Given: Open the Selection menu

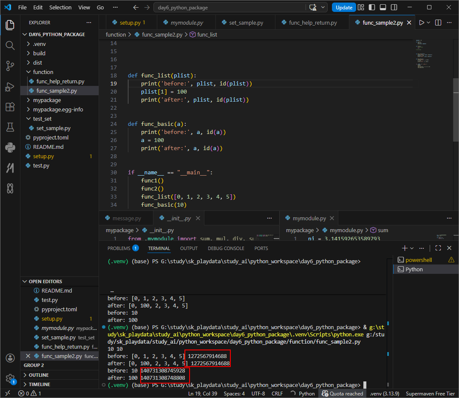Looking at the screenshot, I should pyautogui.click(x=60, y=7).
